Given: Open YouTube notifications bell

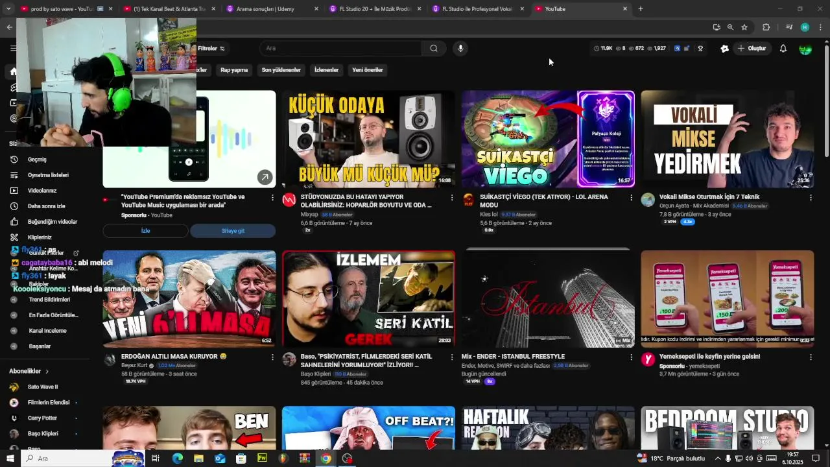Looking at the screenshot, I should coord(783,49).
